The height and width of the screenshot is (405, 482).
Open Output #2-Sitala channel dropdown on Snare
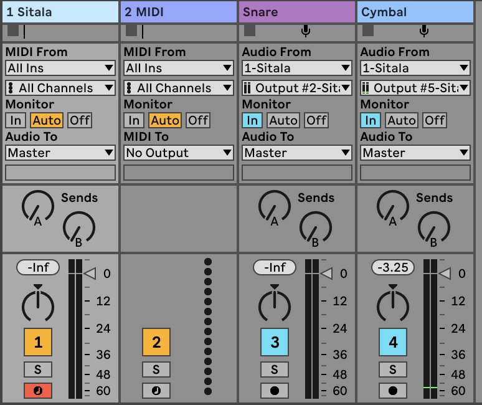click(x=297, y=88)
